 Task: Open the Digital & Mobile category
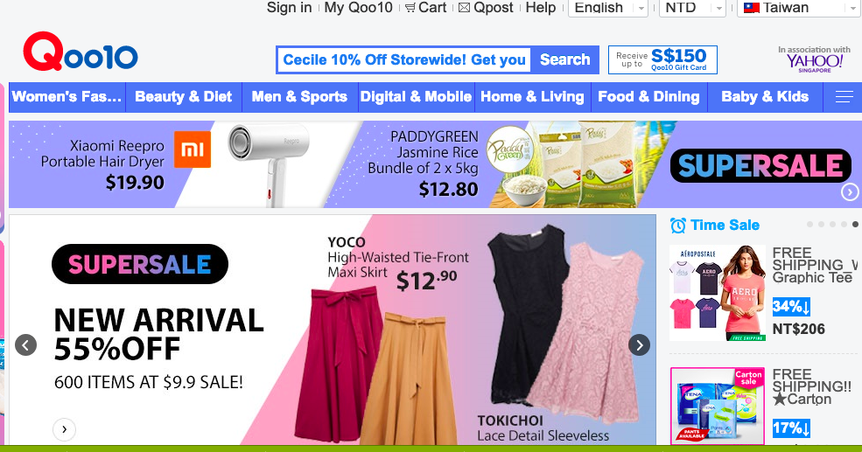[417, 97]
